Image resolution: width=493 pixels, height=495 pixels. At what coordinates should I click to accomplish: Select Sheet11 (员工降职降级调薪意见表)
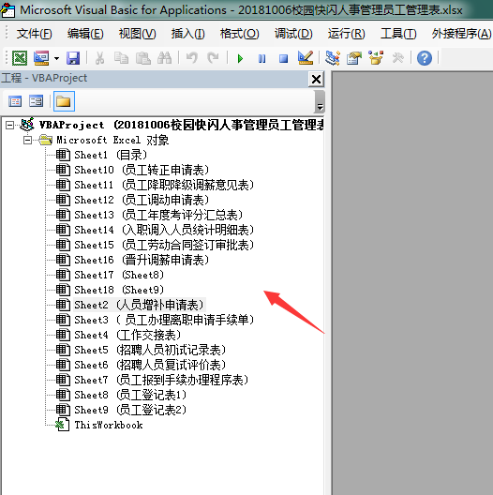164,185
